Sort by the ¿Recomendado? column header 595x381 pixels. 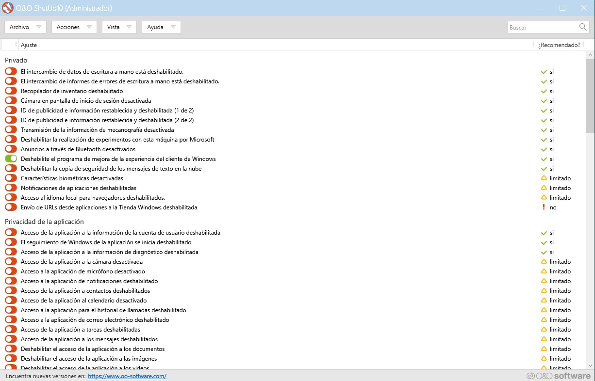pyautogui.click(x=561, y=45)
